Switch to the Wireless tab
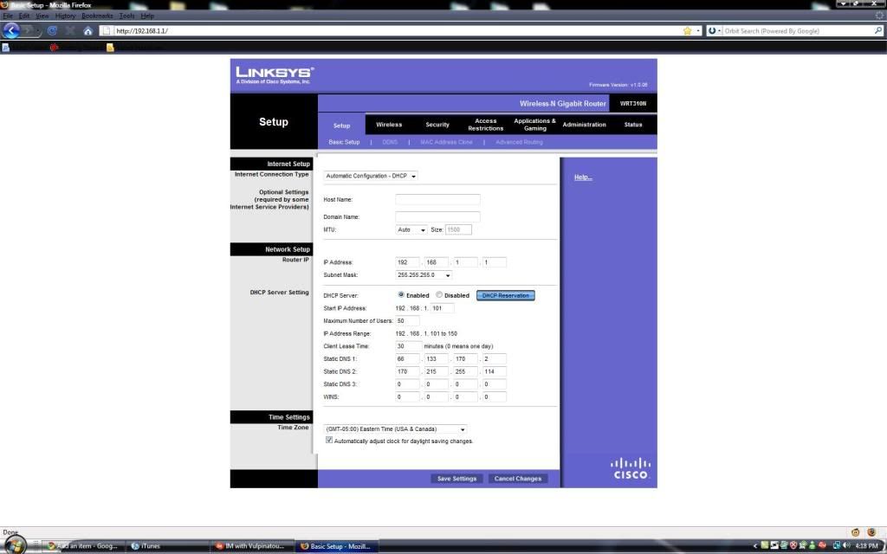This screenshot has width=887, height=554. click(x=389, y=125)
